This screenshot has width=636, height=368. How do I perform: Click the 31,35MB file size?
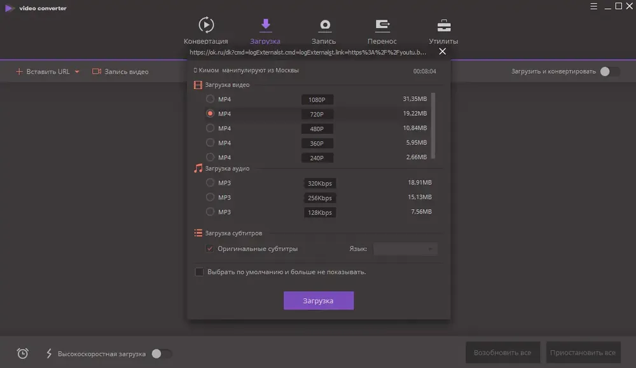(415, 99)
